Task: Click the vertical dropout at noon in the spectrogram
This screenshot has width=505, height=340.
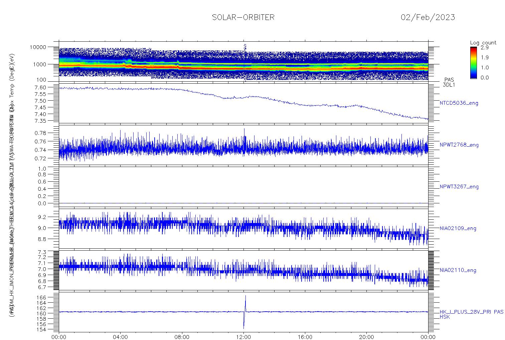Action: [x=244, y=62]
